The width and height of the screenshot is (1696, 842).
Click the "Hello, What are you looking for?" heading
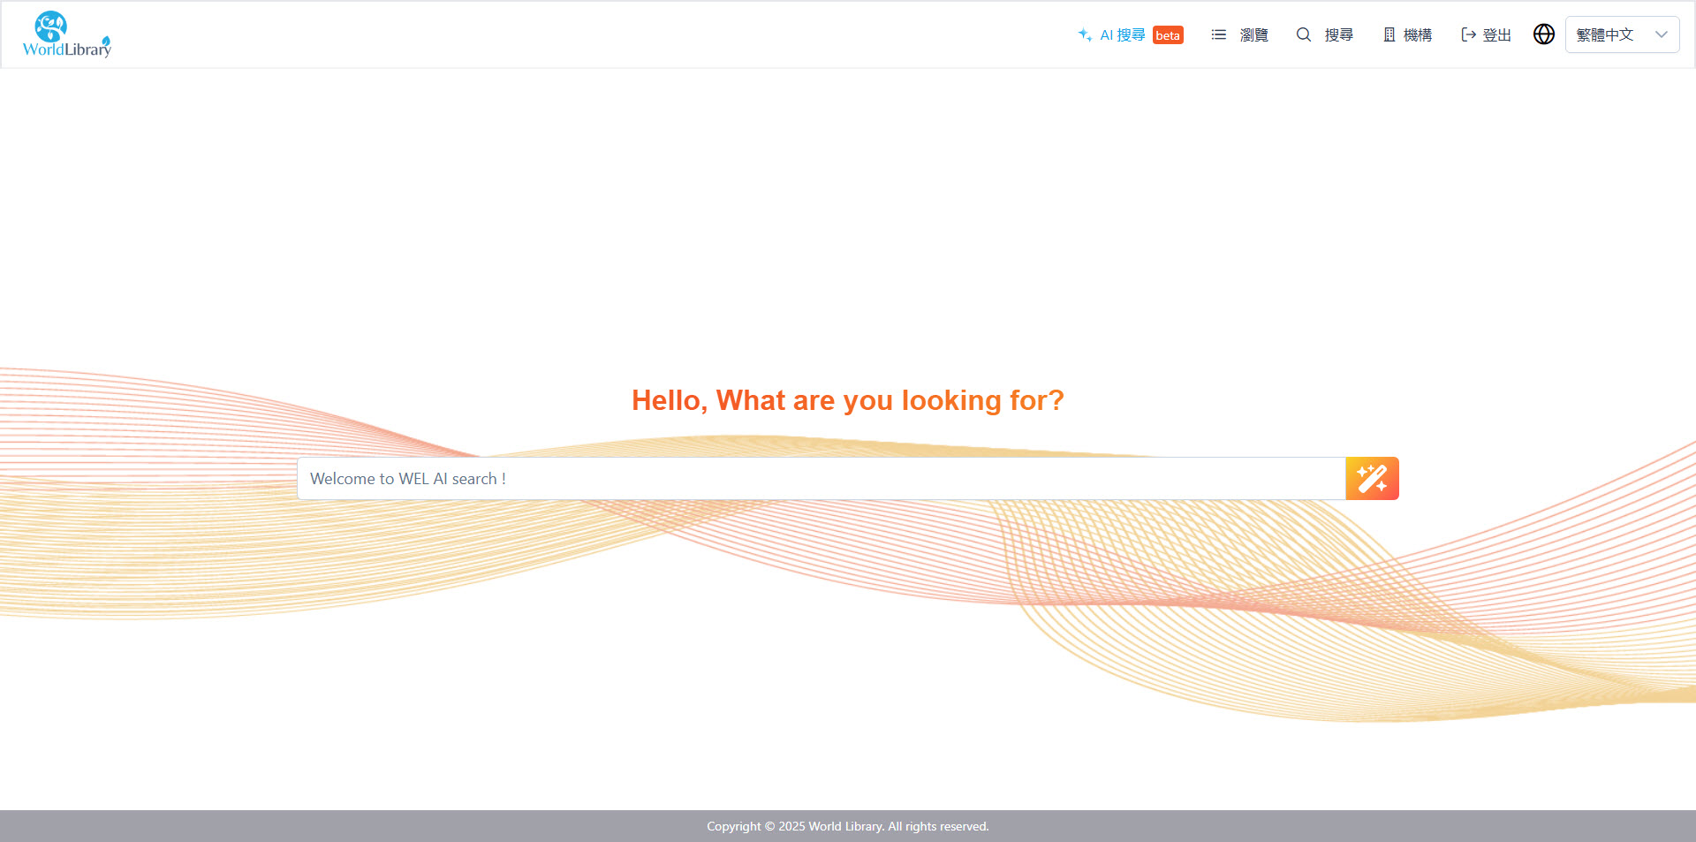coord(847,400)
